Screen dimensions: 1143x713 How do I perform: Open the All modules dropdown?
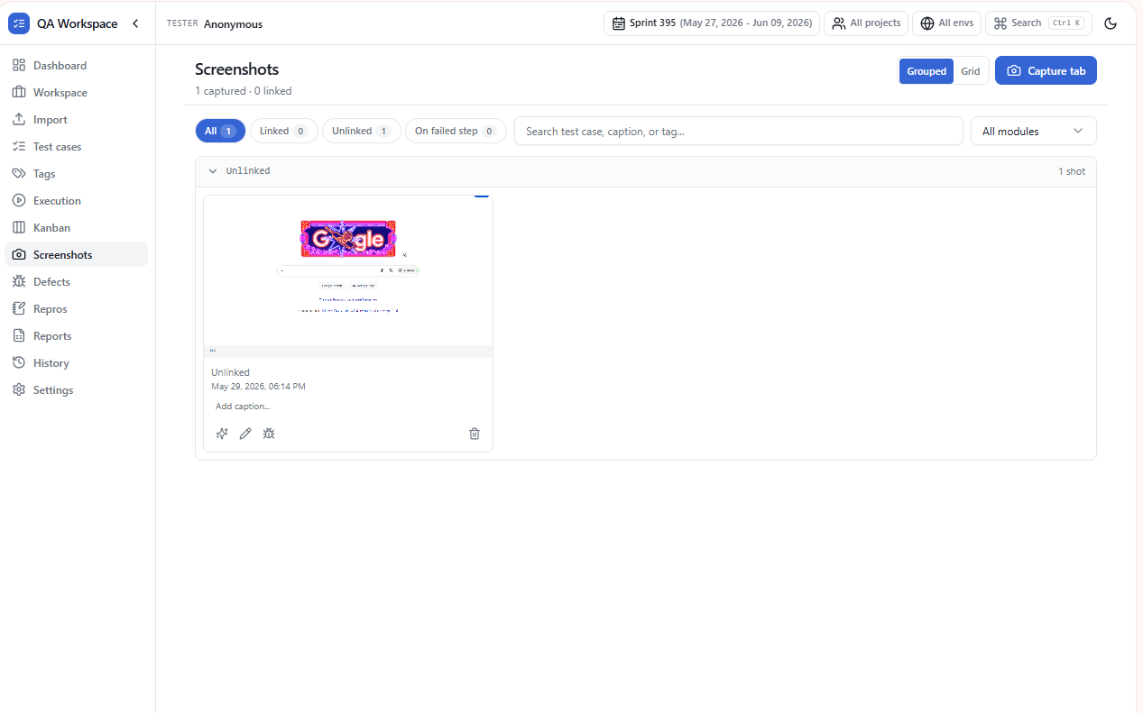(1034, 131)
